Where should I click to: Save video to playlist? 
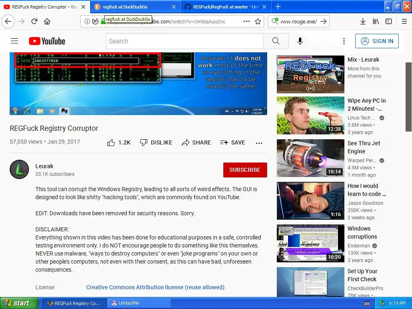coord(232,142)
